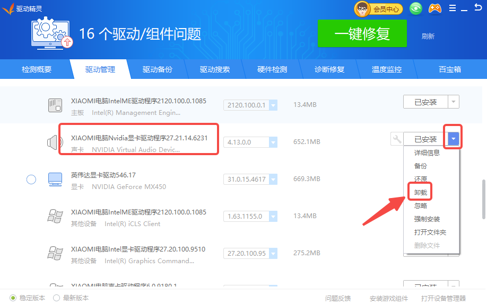Open the hamburger main menu
The width and height of the screenshot is (487, 305).
click(452, 8)
